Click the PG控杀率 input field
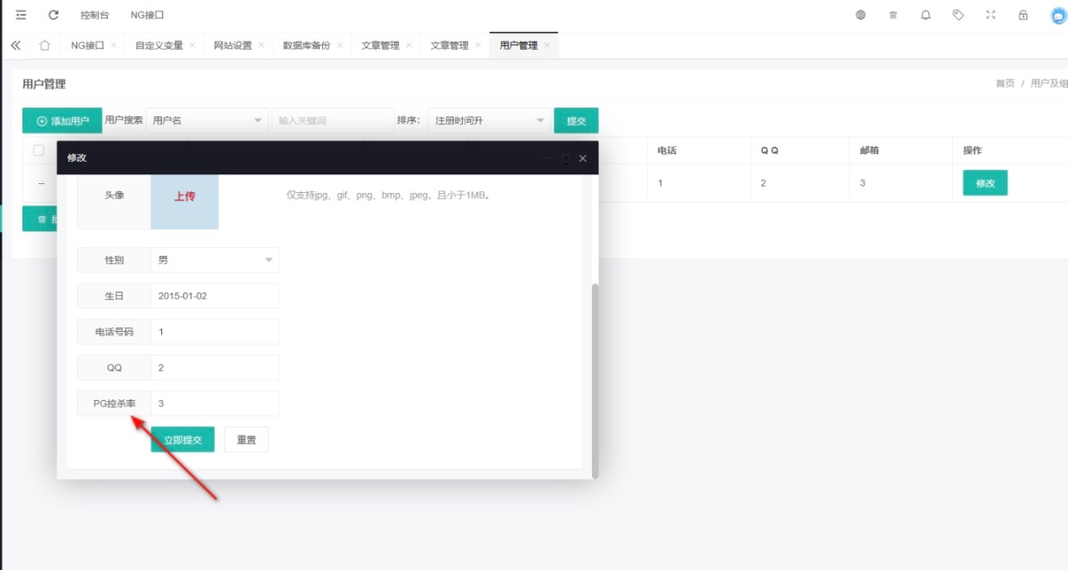The image size is (1068, 570). (214, 404)
